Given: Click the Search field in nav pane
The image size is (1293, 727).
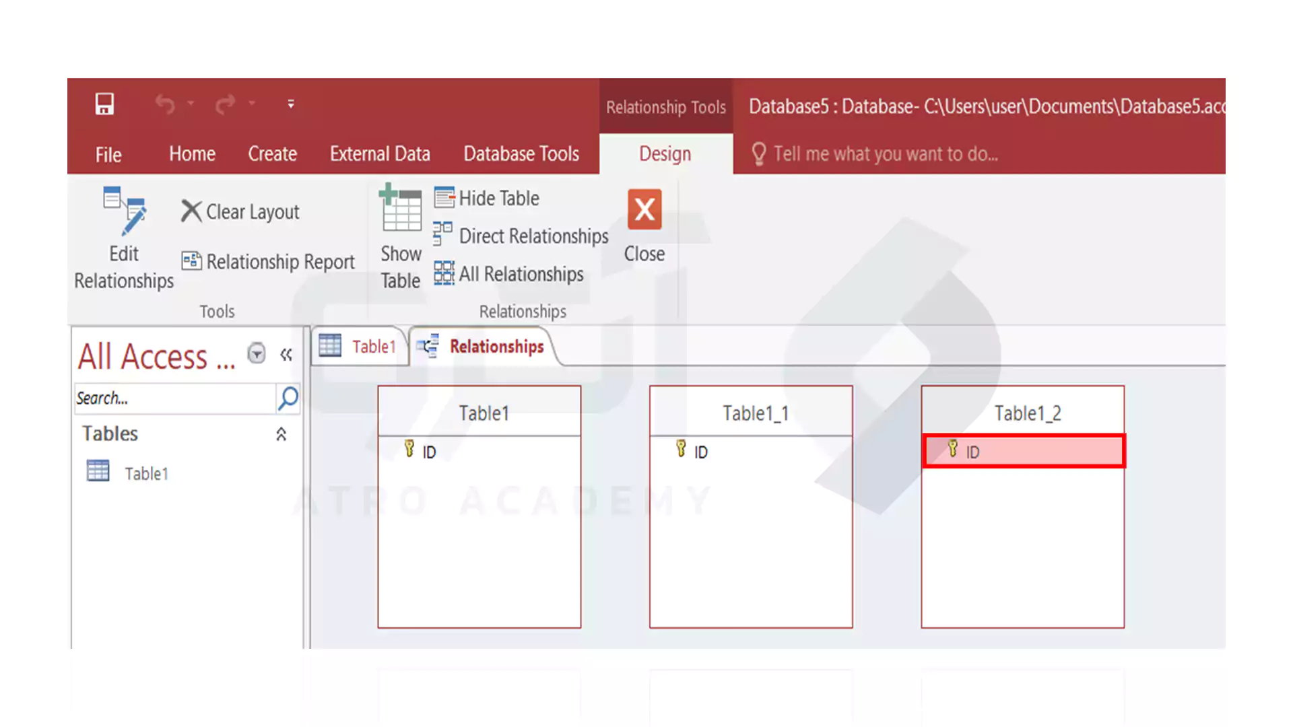Looking at the screenshot, I should click(x=175, y=396).
